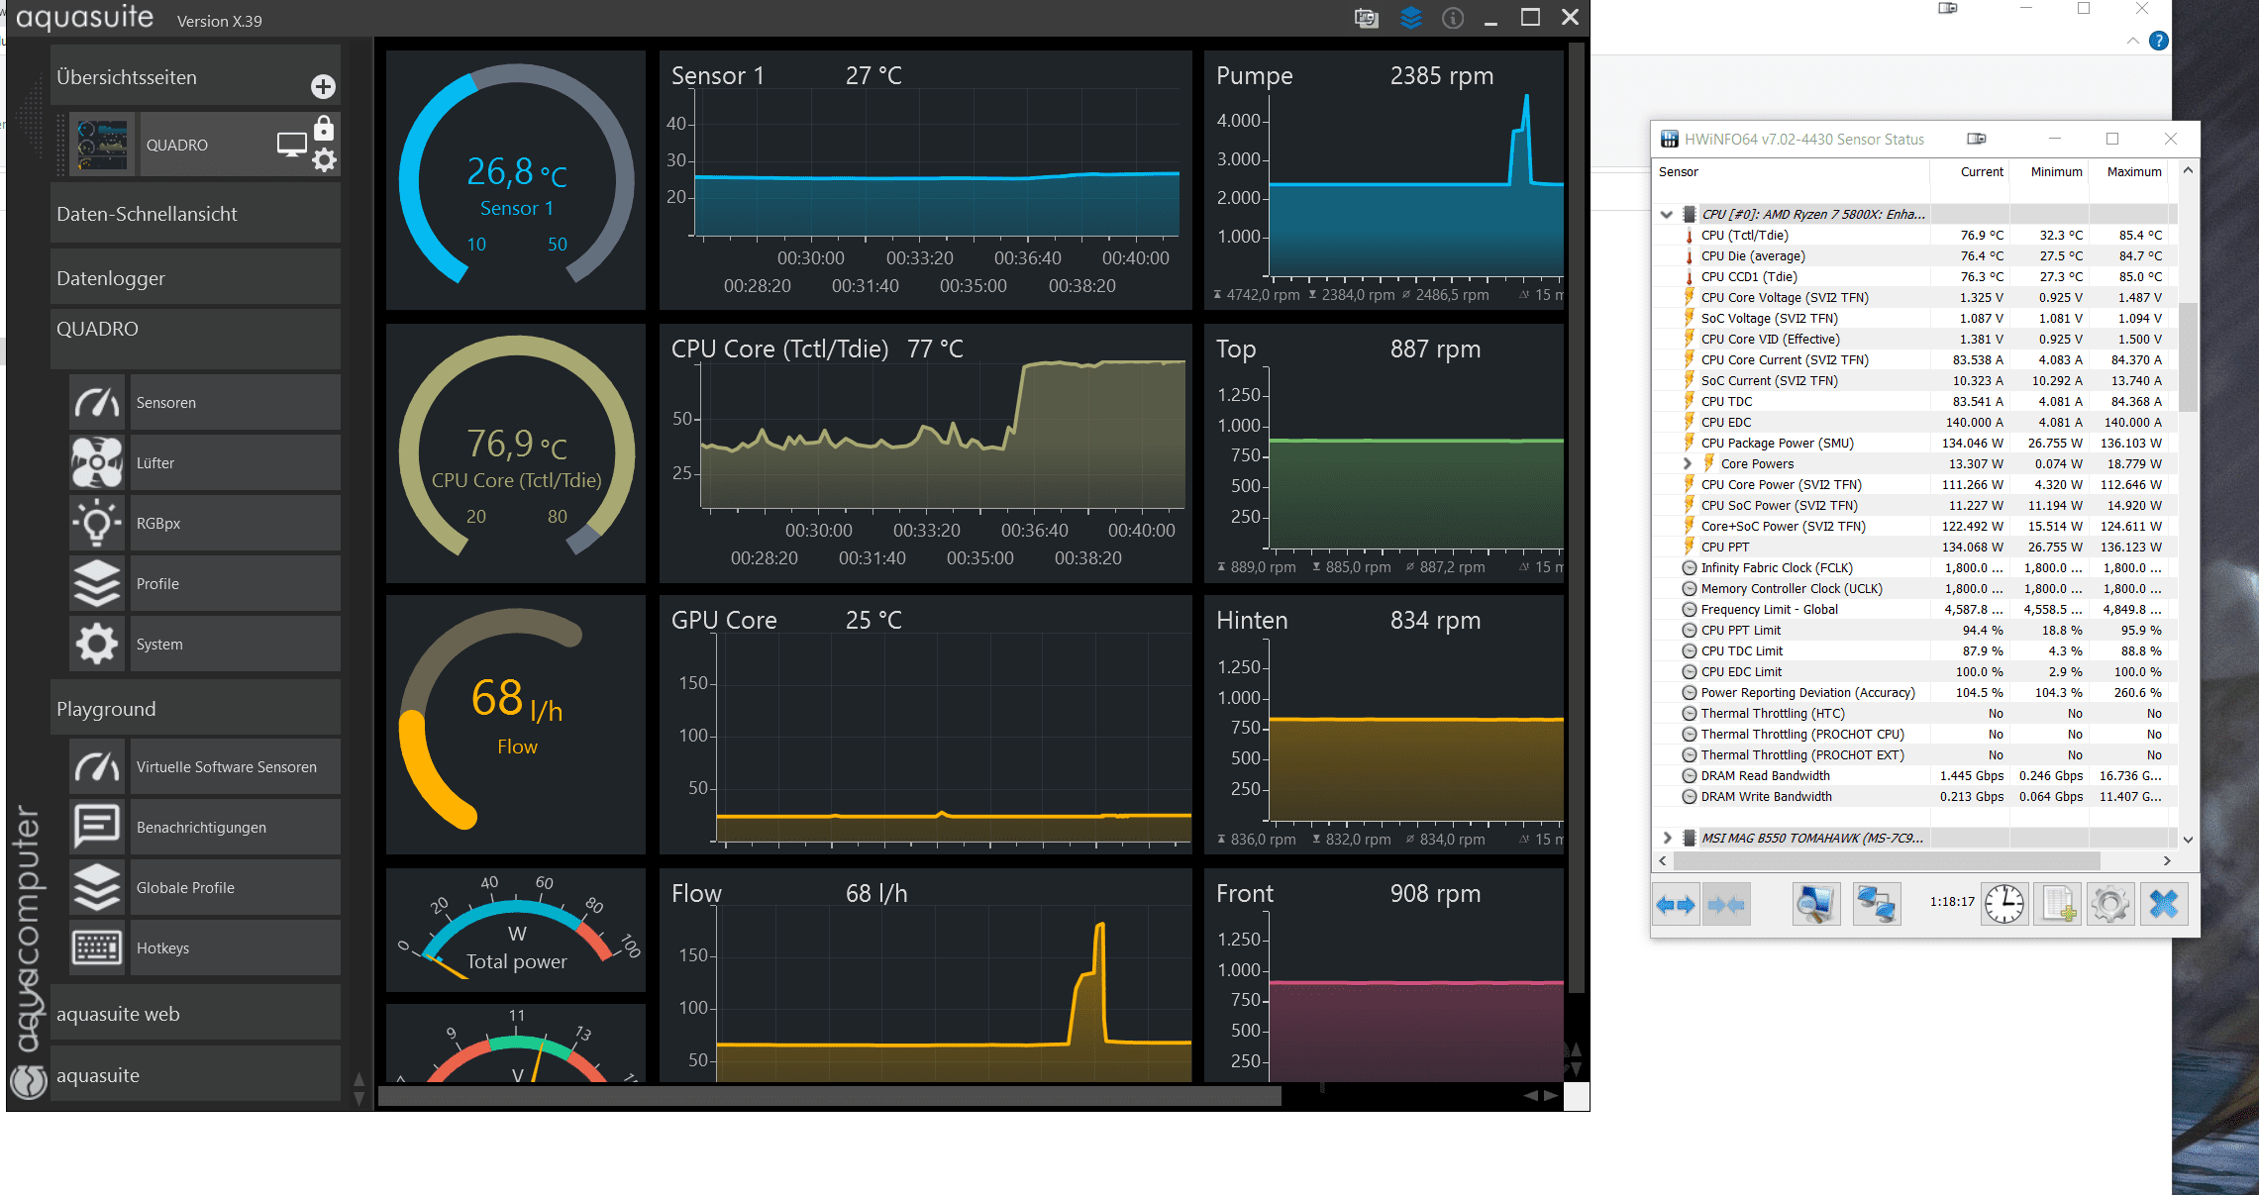Open the Datenlogger section
Viewport: 2259px width, 1195px height.
tap(195, 277)
